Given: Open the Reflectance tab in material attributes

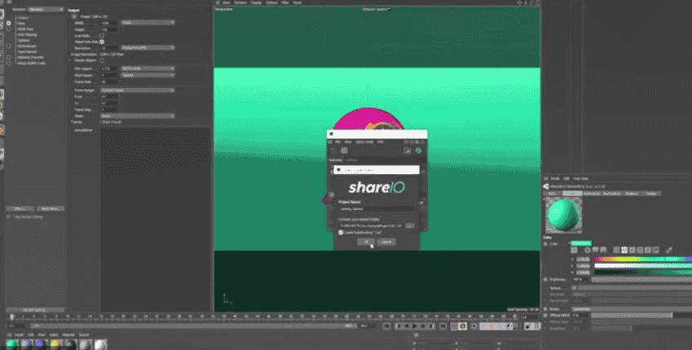Looking at the screenshot, I should (x=593, y=194).
